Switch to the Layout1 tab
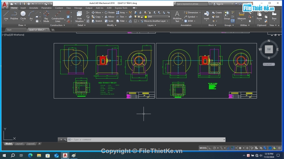 [19, 144]
